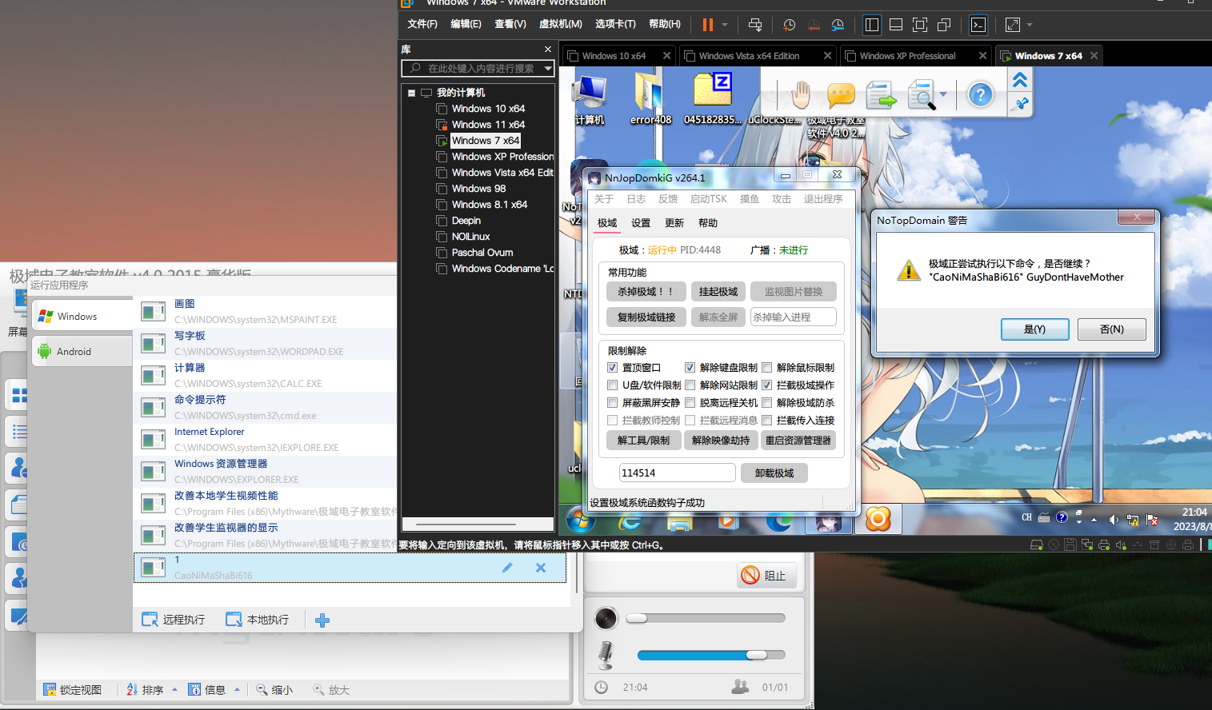
Task: Enable the 解除极域防杀 checkbox
Action: (x=766, y=403)
